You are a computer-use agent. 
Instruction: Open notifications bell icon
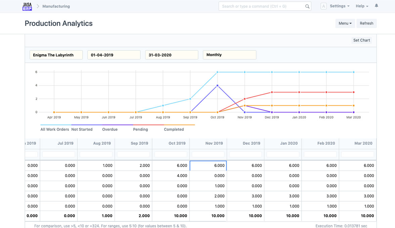pos(376,6)
